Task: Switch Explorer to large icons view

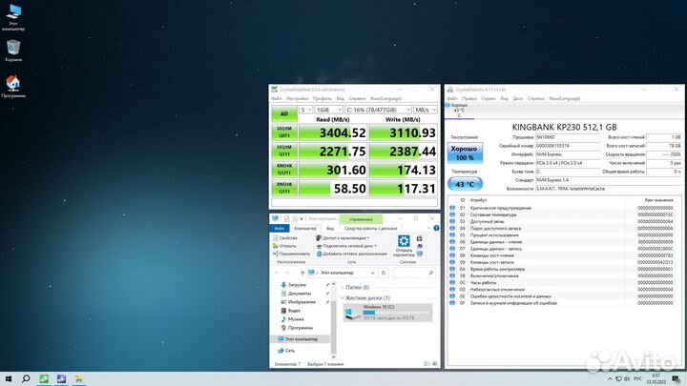Action: [435, 364]
